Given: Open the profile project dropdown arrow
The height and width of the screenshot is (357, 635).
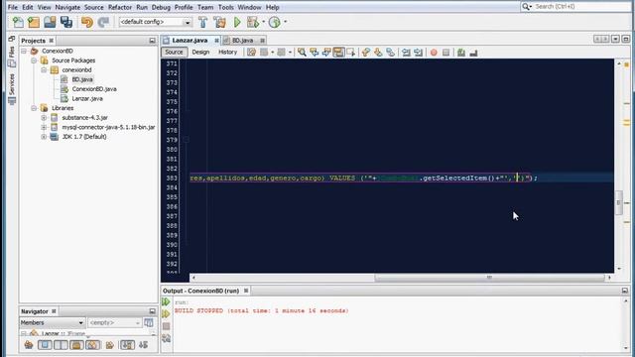Looking at the screenshot, I should (285, 22).
